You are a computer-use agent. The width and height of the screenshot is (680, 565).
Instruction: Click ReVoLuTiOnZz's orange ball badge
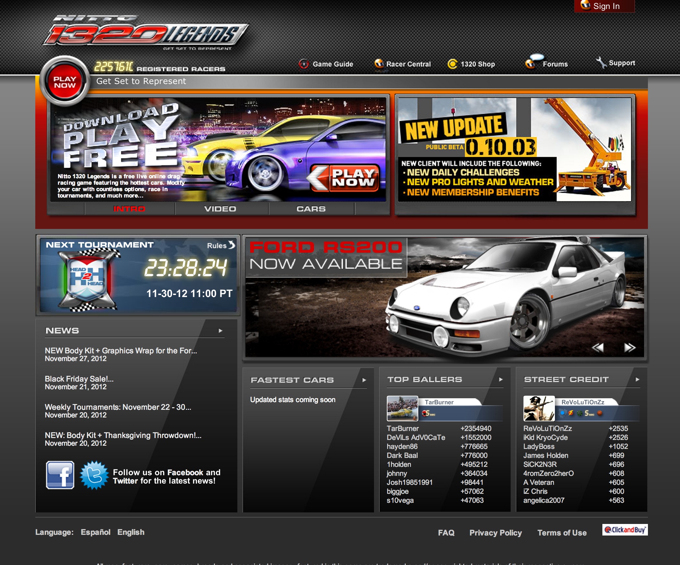pos(600,413)
